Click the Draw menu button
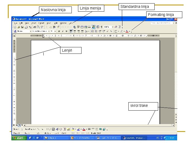Screen dimensions: 195x146 coord(16,129)
